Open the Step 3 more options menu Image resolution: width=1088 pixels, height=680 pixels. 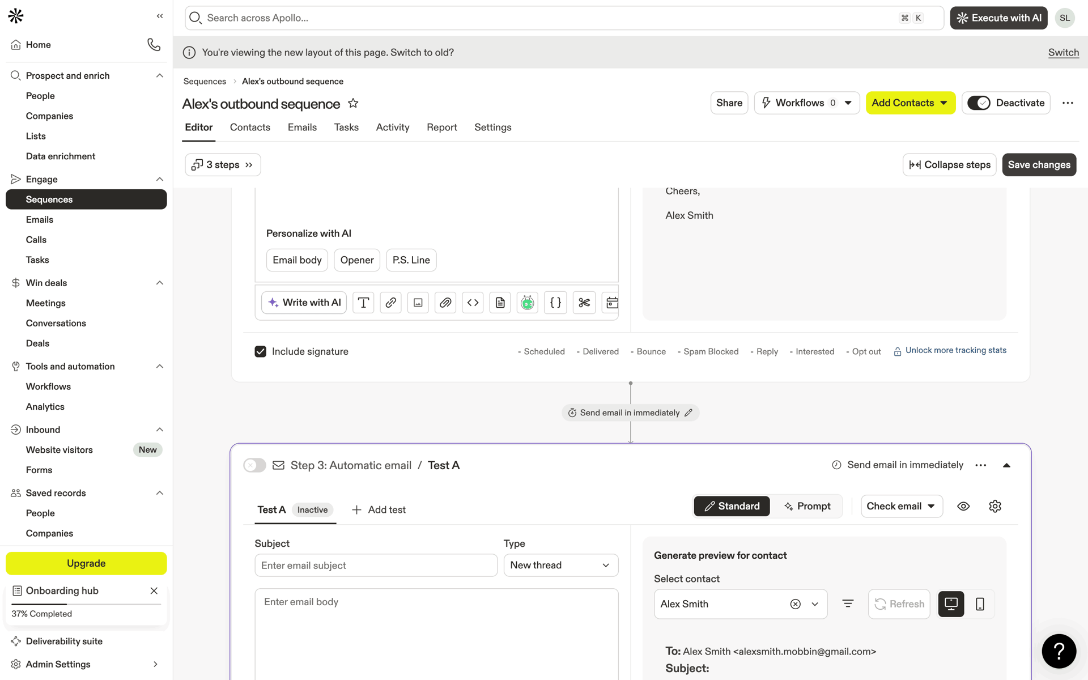(981, 465)
